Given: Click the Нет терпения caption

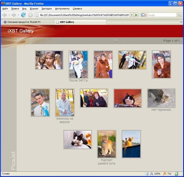Looking at the screenshot, I should coord(161,110).
